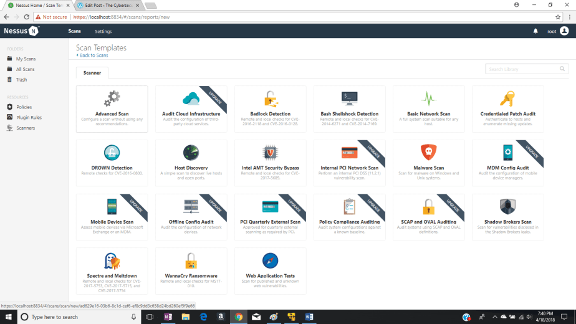Image resolution: width=576 pixels, height=324 pixels.
Task: Open the Advanced Scan gear icon
Action: [x=112, y=98]
